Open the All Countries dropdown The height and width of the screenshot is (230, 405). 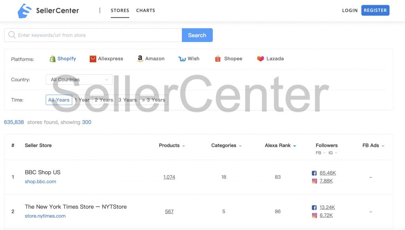[x=79, y=80]
